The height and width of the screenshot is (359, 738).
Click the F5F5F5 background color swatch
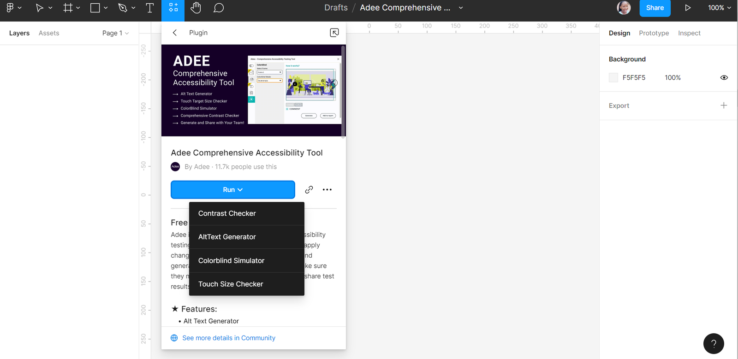pyautogui.click(x=613, y=77)
